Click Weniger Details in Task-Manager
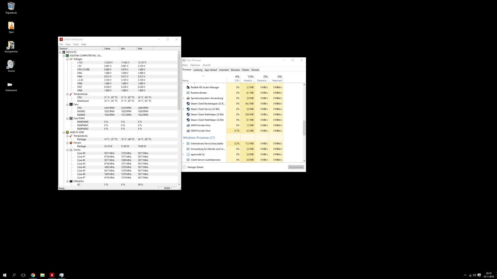 click(193, 167)
